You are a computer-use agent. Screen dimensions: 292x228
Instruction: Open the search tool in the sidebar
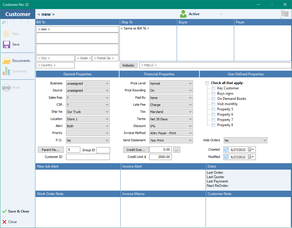[x=4, y=22]
